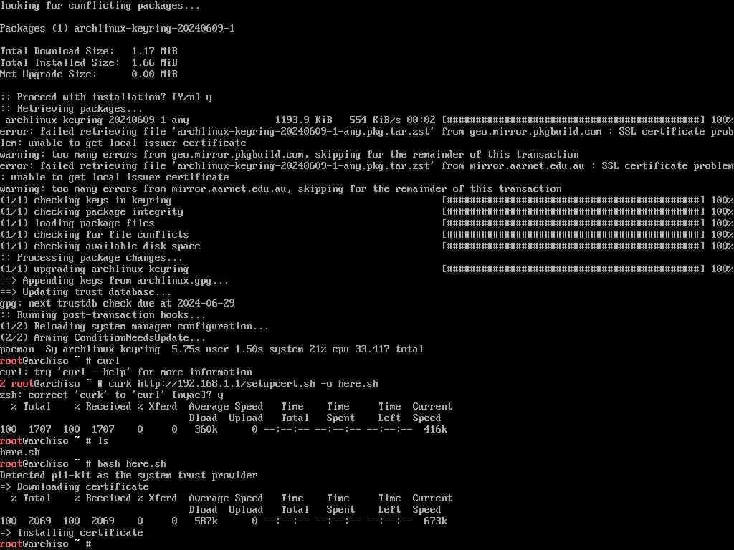
Task: Click the '==> Updating trust database...' line
Action: point(86,292)
